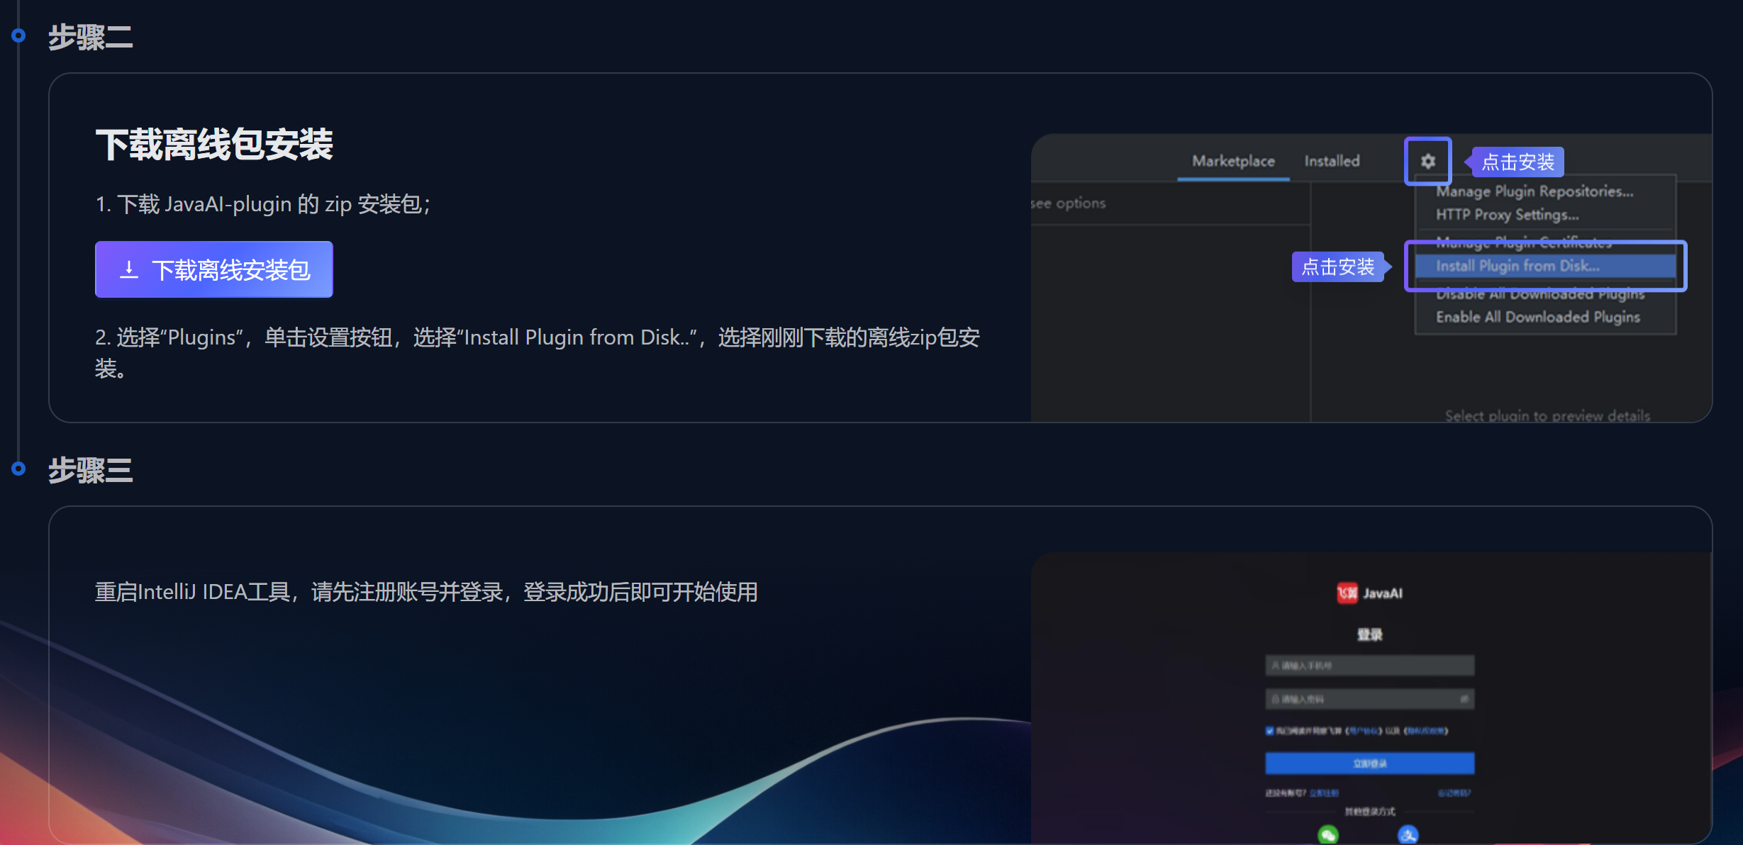Choose Manage Plugin Repositories menu entry

click(x=1535, y=191)
